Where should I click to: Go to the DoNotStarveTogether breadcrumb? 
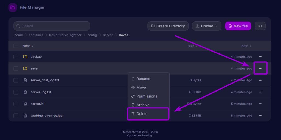65,35
